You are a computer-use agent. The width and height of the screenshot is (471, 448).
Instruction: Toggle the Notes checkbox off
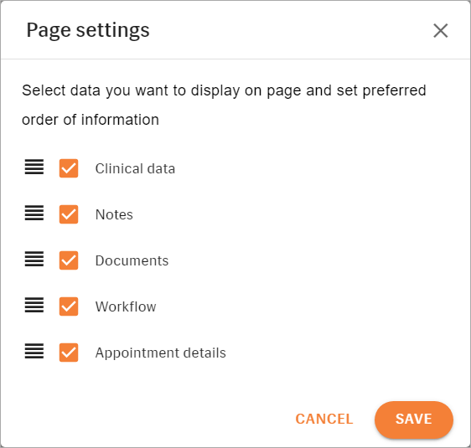(69, 214)
